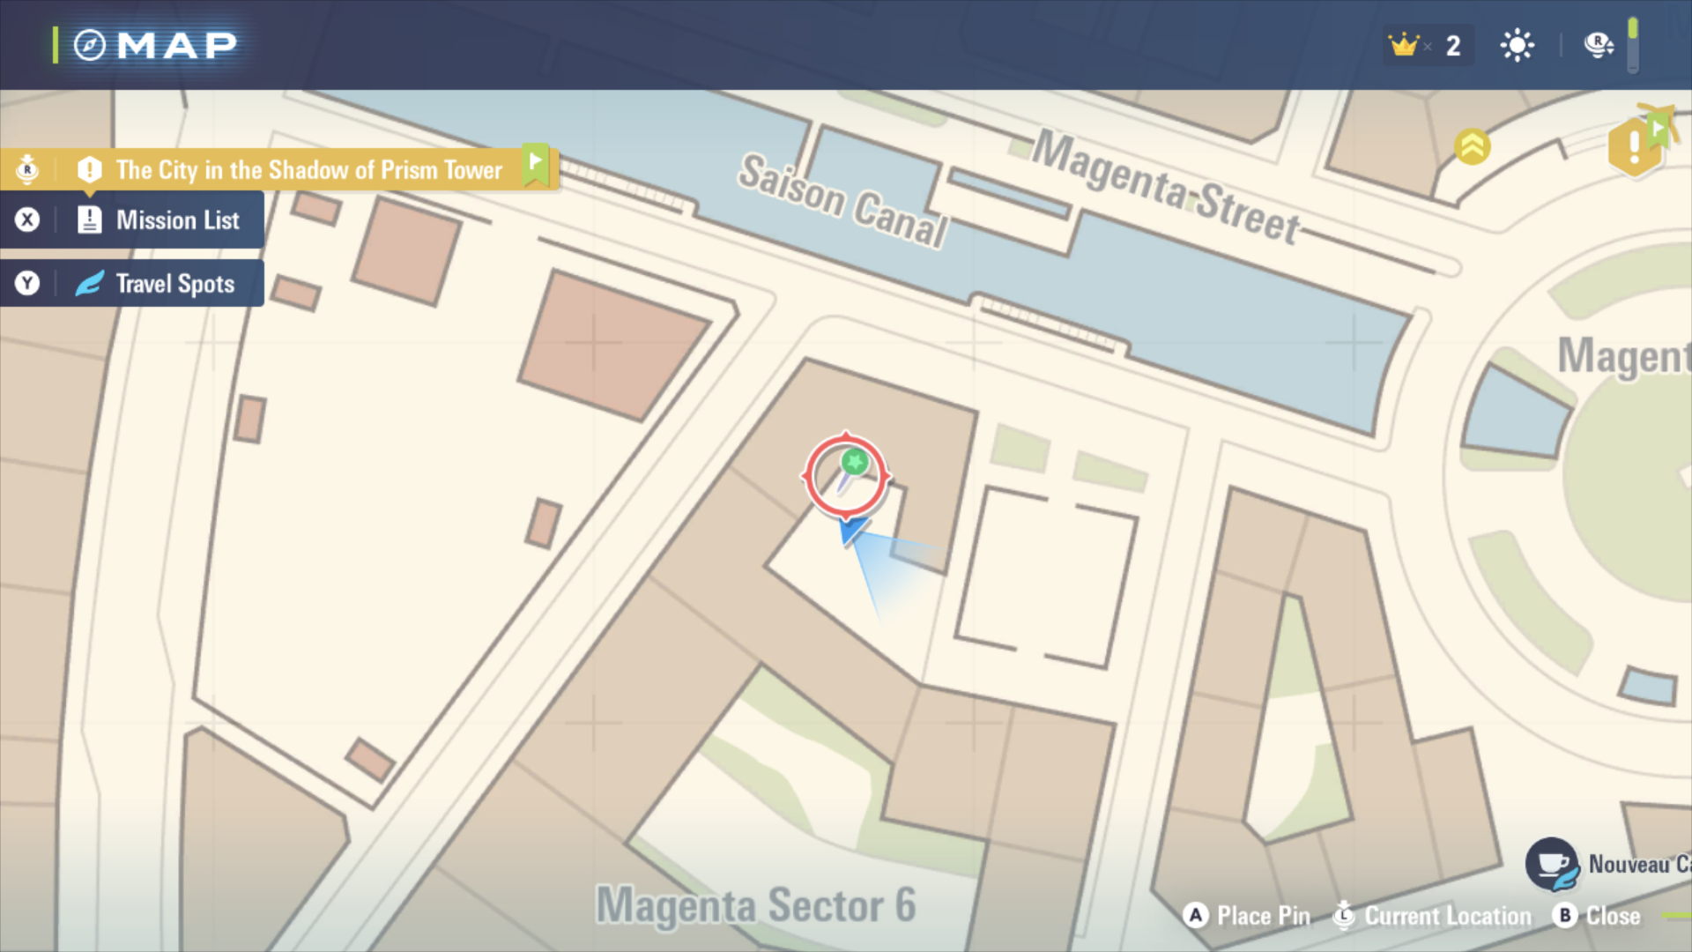Click Place Pin button
The image size is (1692, 952).
coord(1247,916)
